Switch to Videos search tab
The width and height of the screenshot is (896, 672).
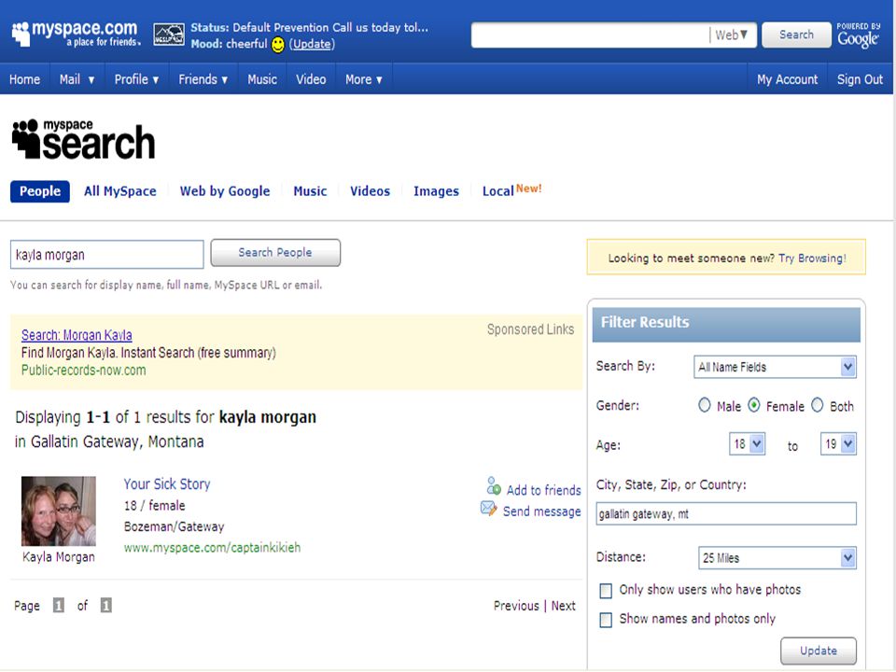pos(370,191)
